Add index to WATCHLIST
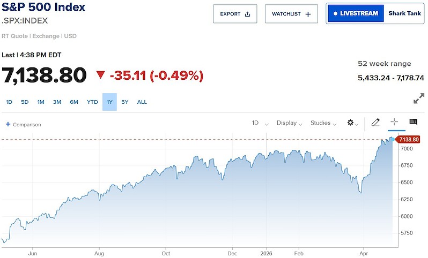The image size is (428, 258). 291,14
